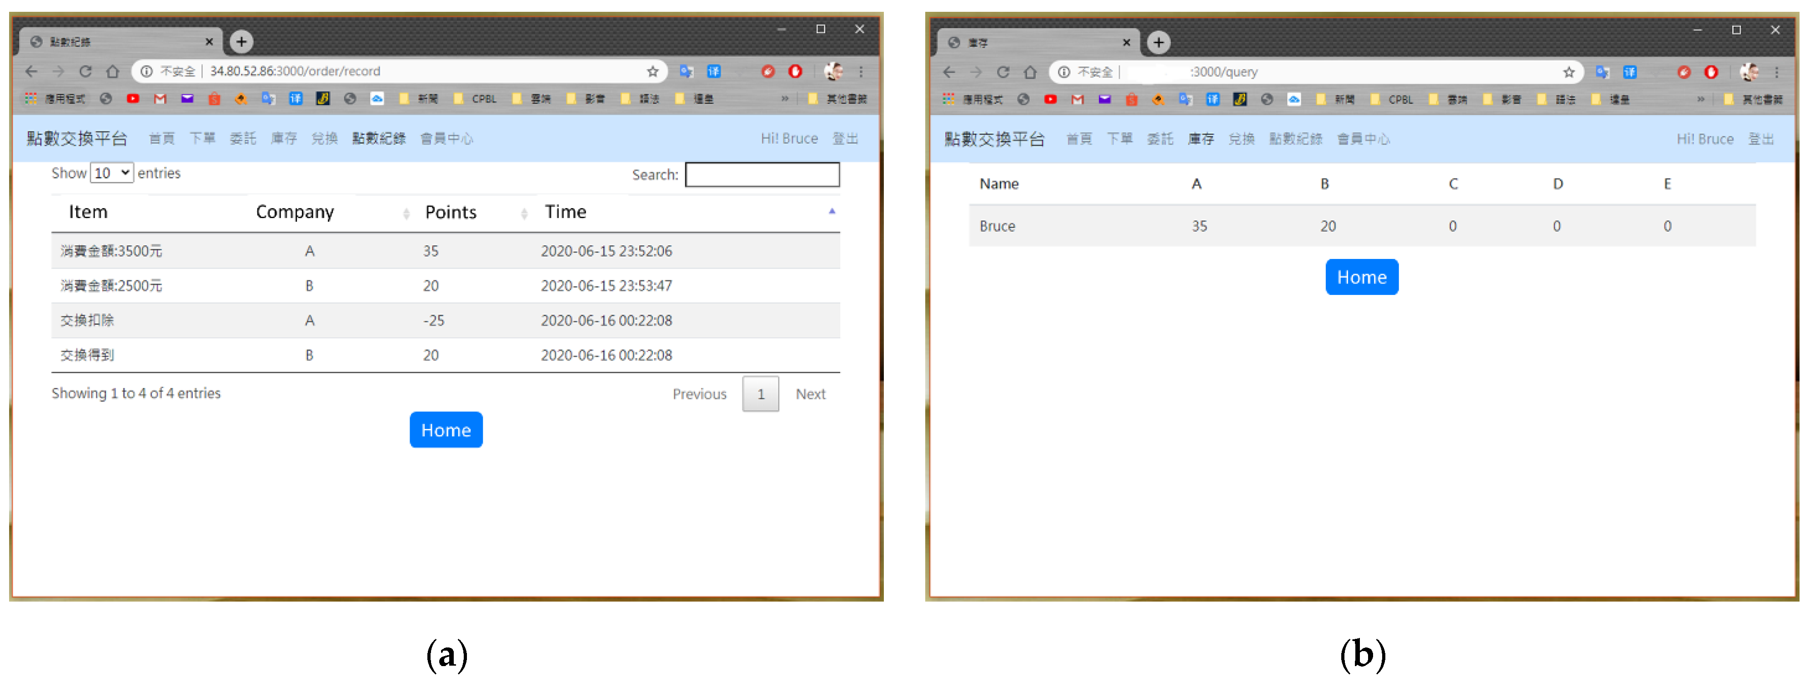This screenshot has width=1810, height=682.
Task: Toggle Time column sort order arrow
Action: click(x=832, y=211)
